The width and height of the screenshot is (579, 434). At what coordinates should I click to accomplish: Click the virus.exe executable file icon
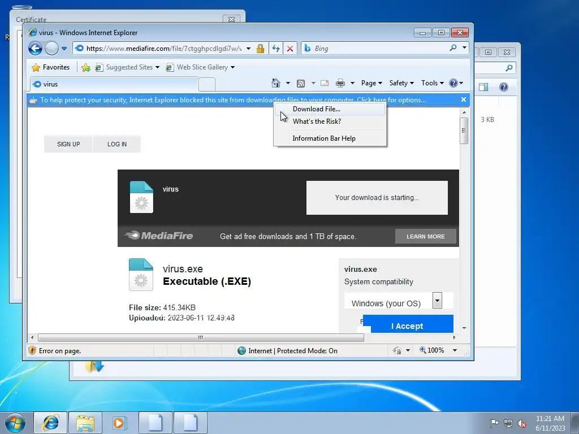[141, 275]
